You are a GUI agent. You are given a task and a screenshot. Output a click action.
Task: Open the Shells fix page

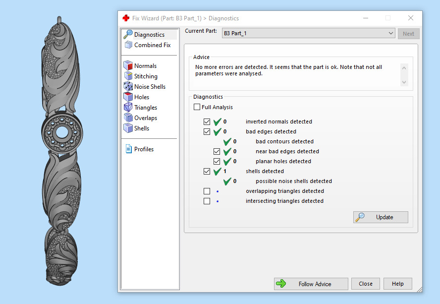click(x=141, y=128)
